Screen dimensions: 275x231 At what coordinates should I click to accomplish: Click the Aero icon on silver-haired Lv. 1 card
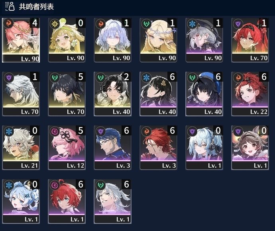click(100, 185)
